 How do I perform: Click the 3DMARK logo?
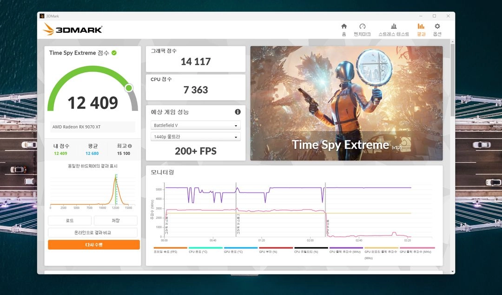(73, 29)
